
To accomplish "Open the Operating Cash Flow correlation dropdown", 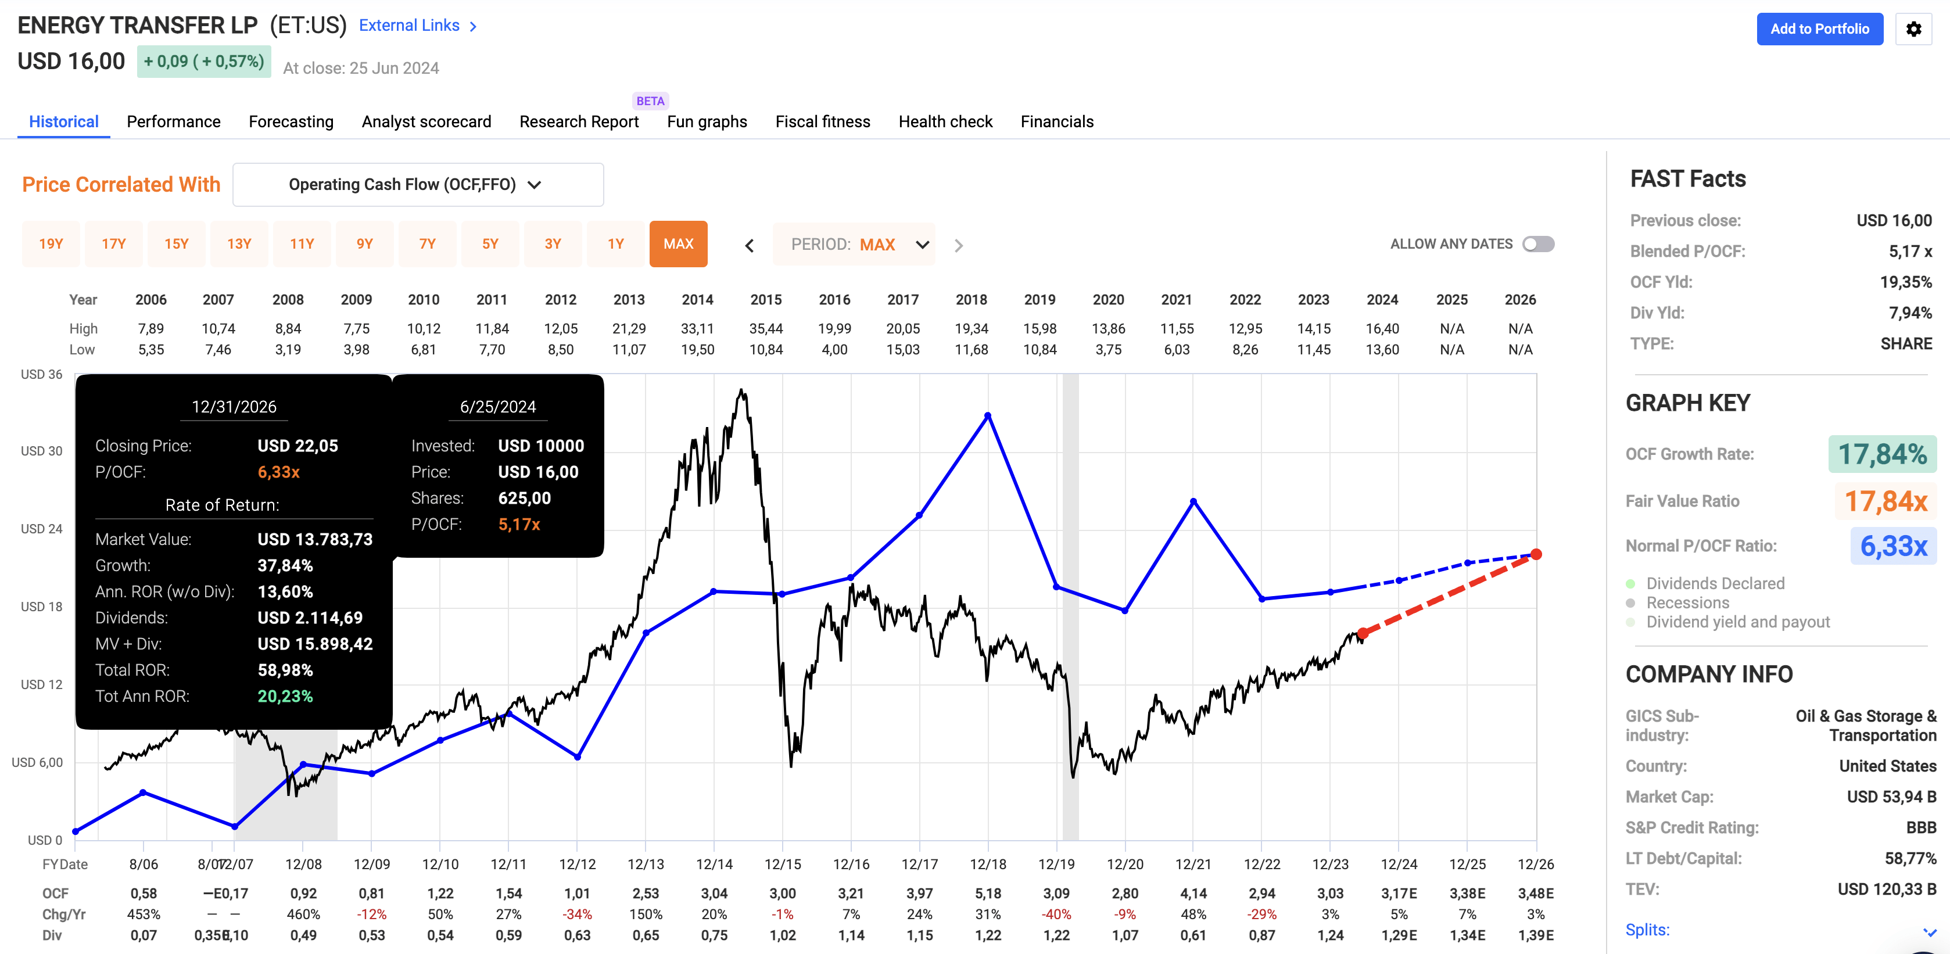I will 418,185.
